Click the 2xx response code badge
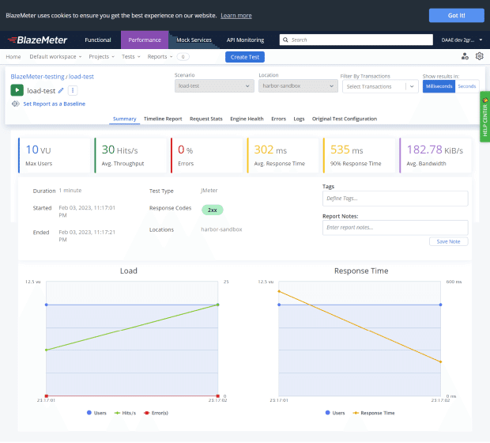 (213, 210)
